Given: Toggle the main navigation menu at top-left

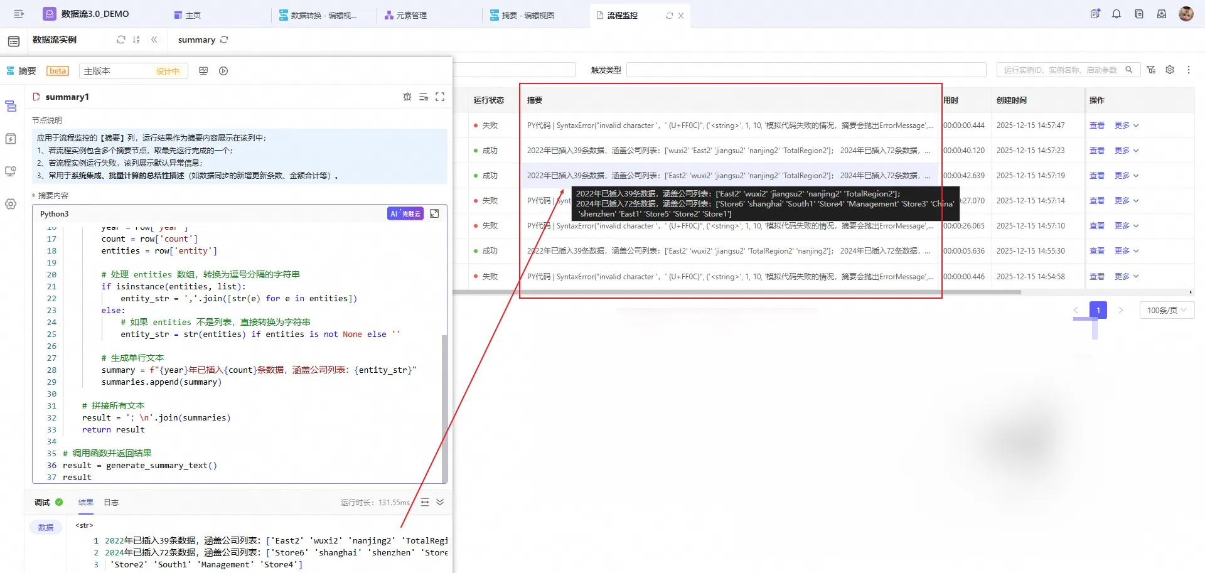Looking at the screenshot, I should coord(19,14).
